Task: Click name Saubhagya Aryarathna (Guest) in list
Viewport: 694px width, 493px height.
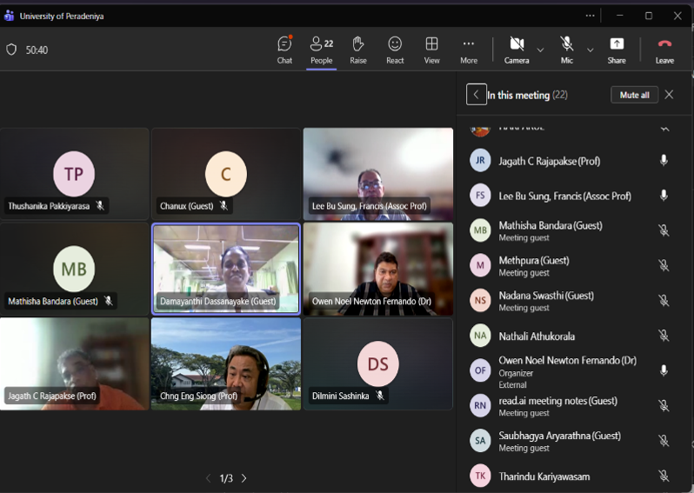Action: [x=559, y=436]
